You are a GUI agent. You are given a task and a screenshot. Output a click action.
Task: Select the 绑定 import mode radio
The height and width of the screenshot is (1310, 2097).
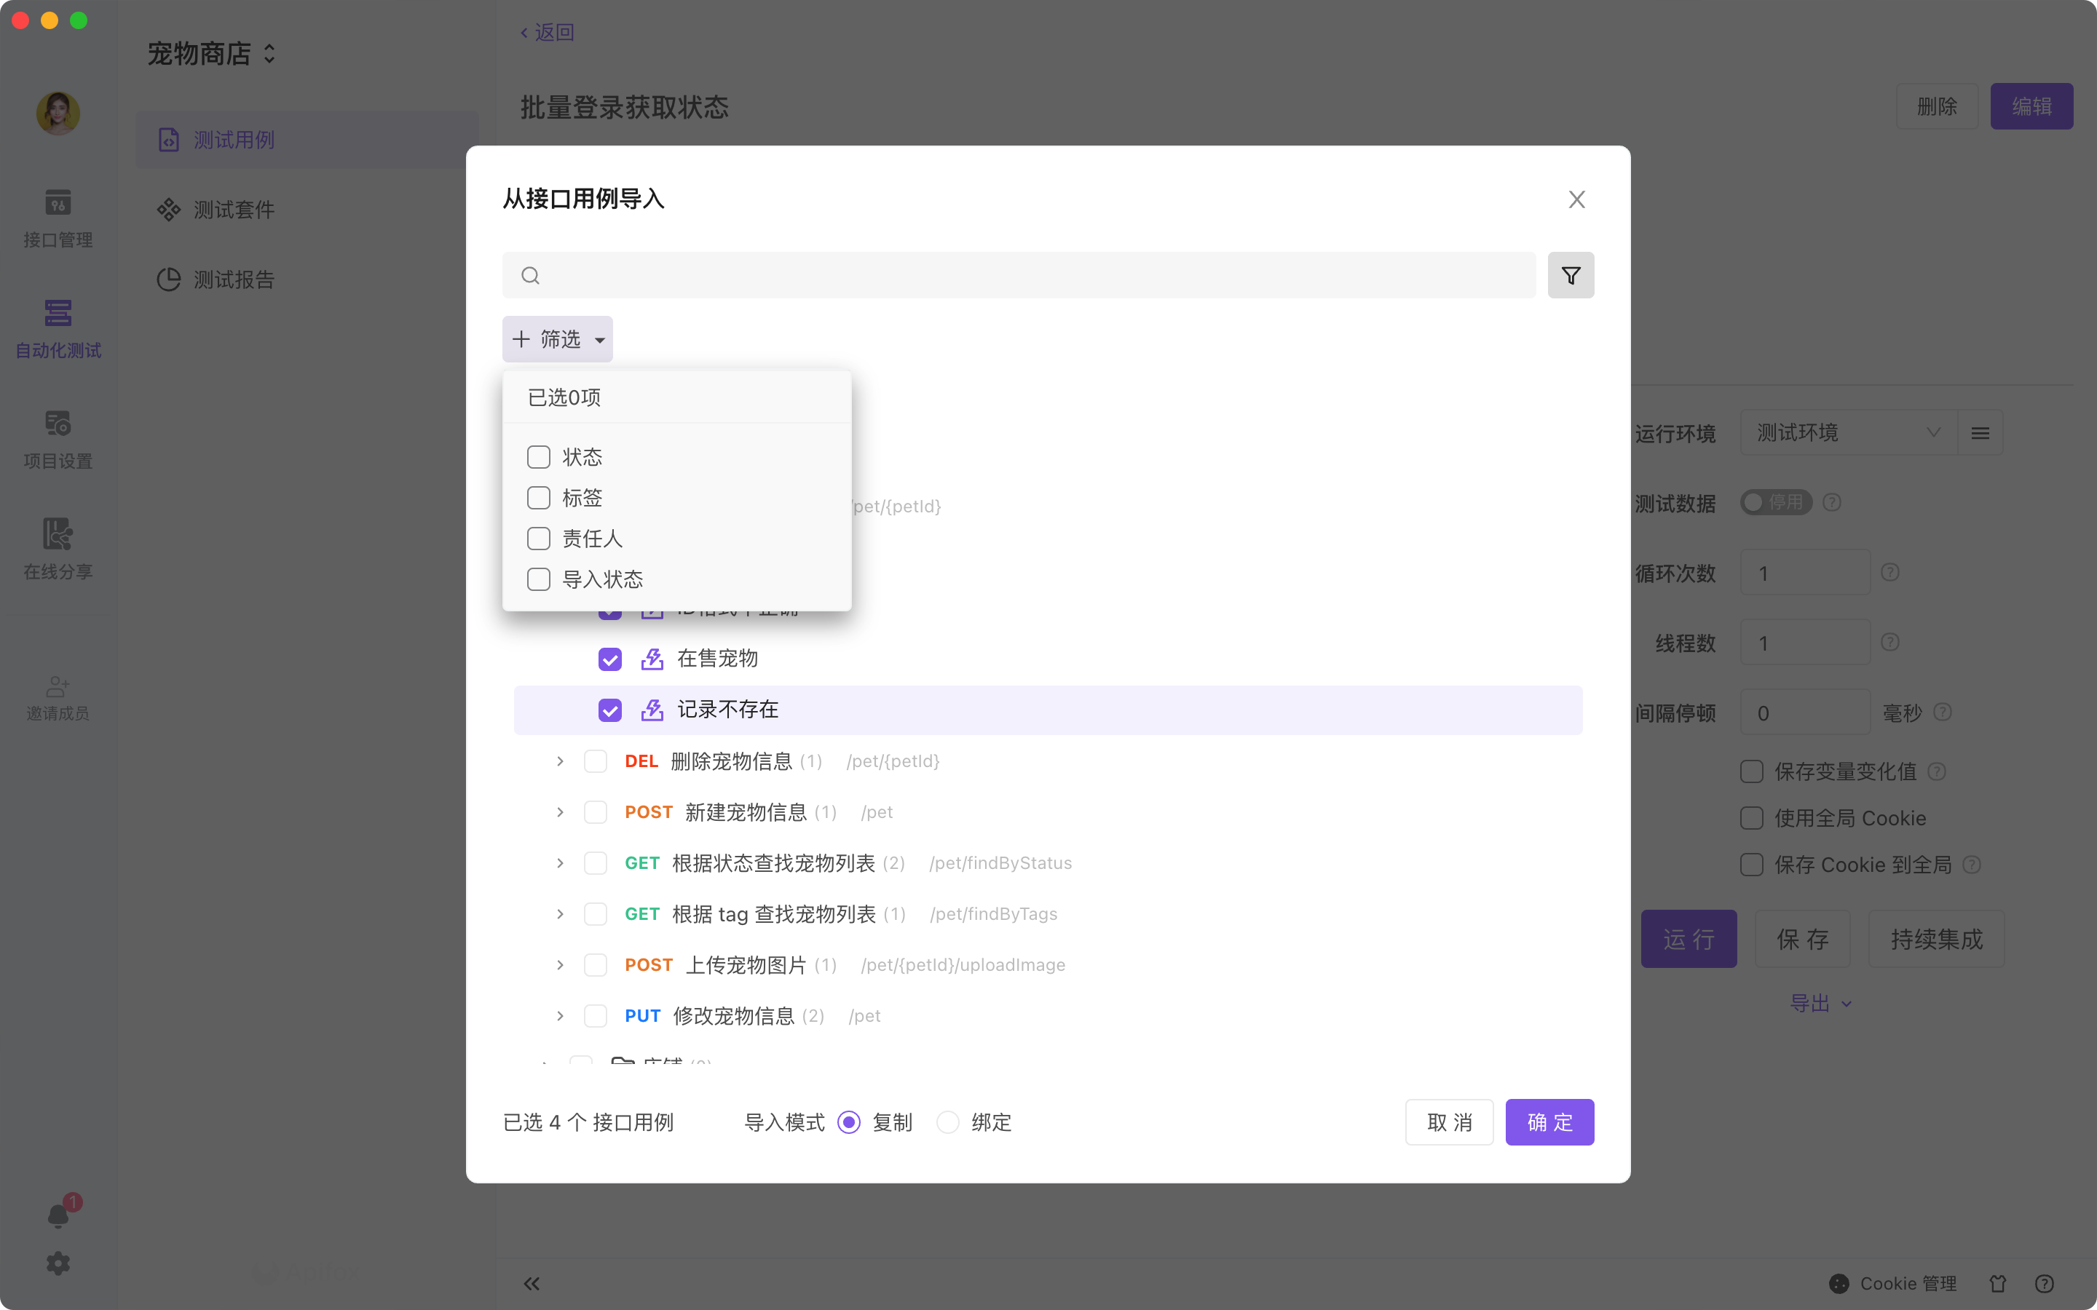[948, 1122]
